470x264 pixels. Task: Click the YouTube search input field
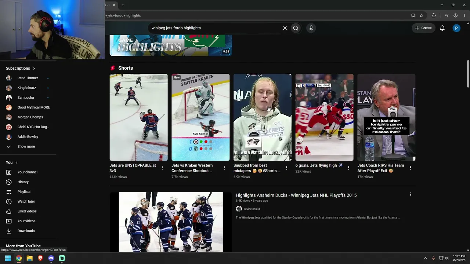[215, 28]
